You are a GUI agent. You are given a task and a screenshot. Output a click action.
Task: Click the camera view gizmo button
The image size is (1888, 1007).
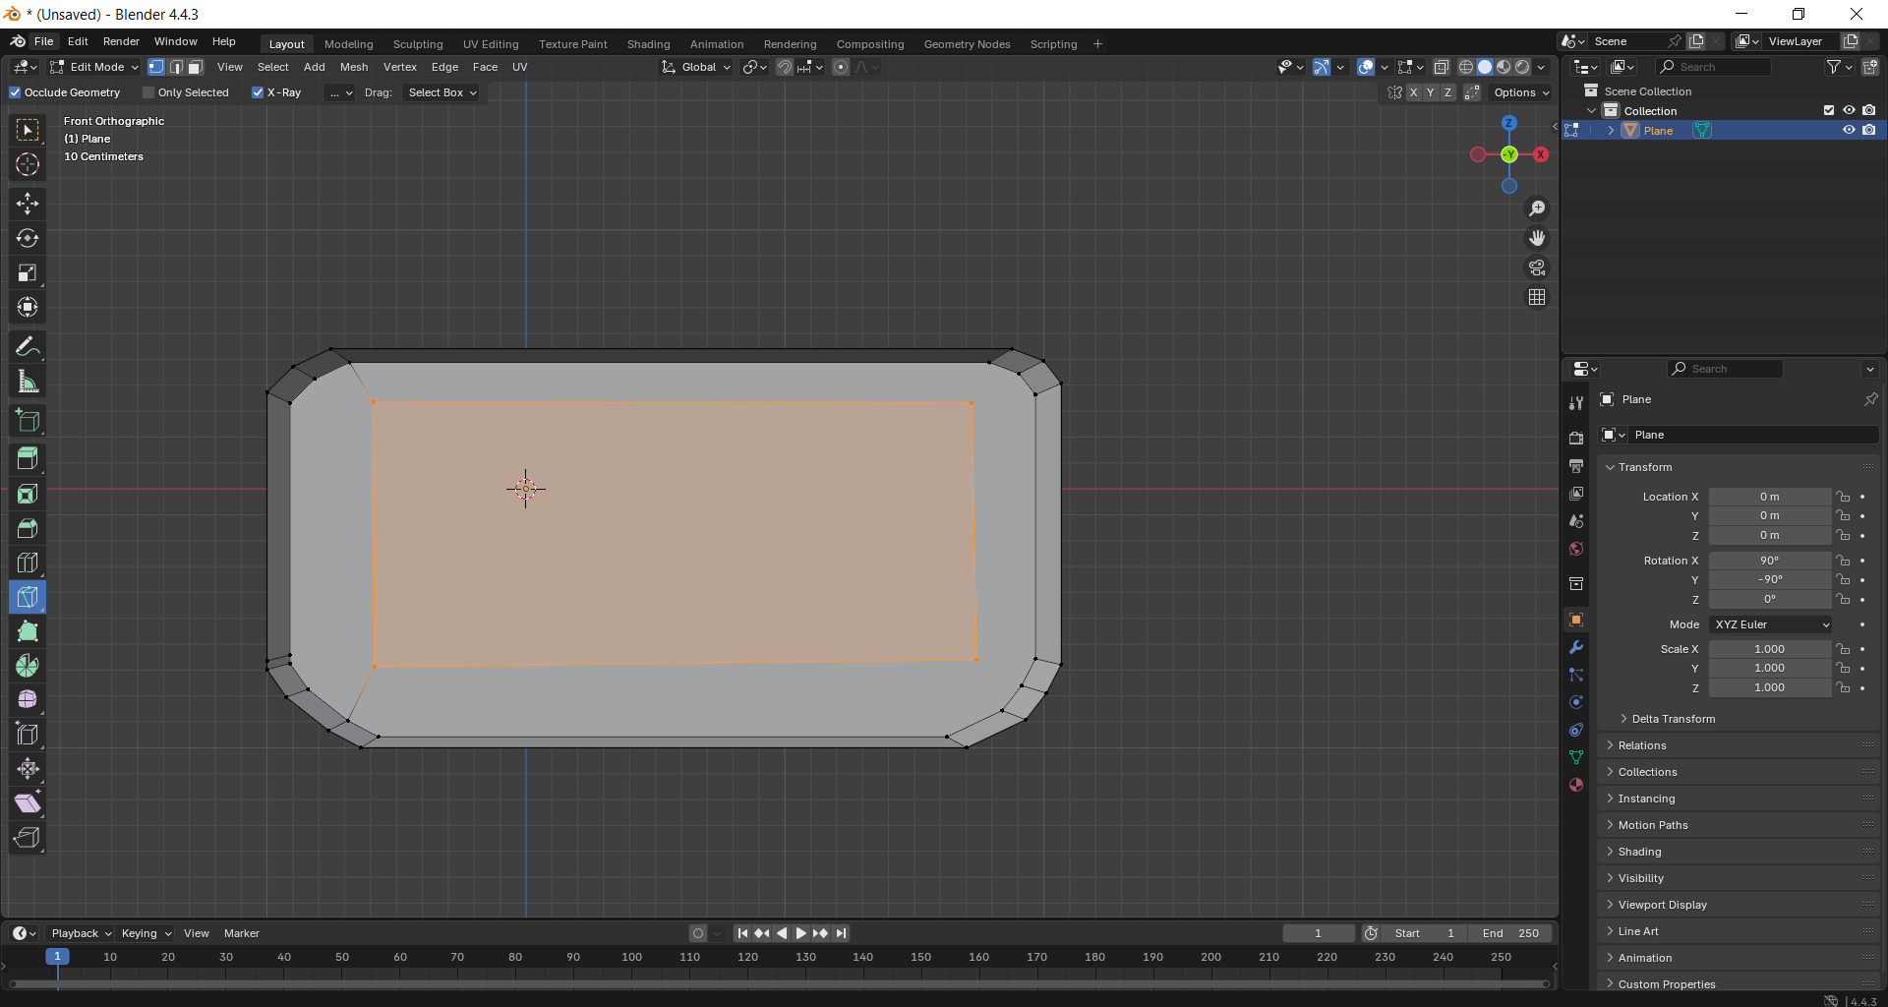(x=1537, y=267)
